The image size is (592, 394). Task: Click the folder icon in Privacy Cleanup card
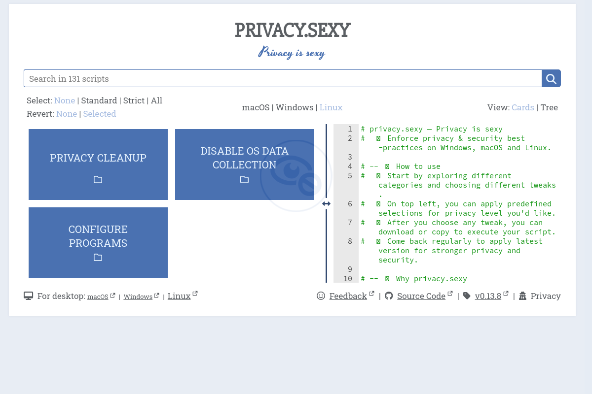98,180
